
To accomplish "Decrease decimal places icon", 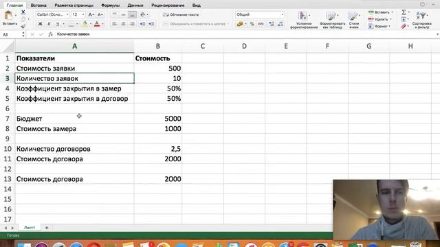I will pos(280,24).
